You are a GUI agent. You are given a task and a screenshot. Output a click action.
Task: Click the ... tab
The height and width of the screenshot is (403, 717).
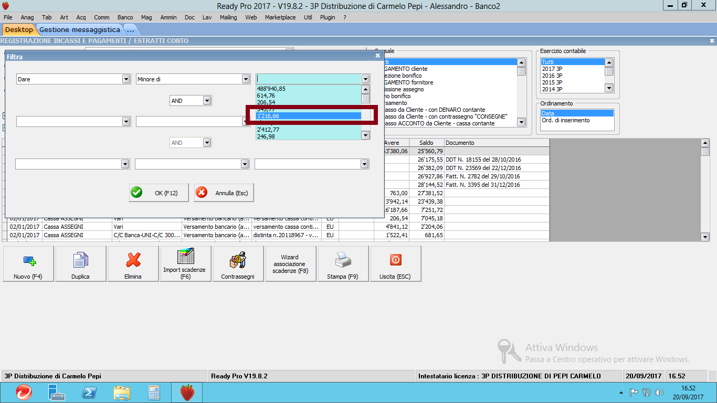coord(131,29)
